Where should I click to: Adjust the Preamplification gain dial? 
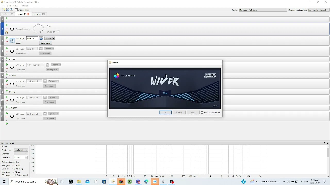point(38,29)
